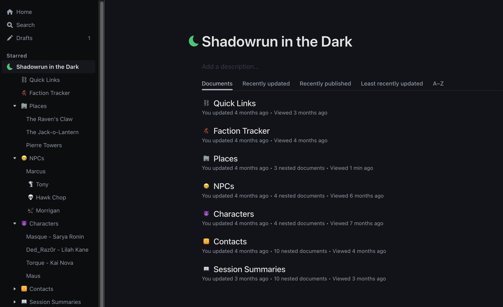Image resolution: width=503 pixels, height=307 pixels.
Task: Expand Session Summaries in the sidebar
Action: 15,302
